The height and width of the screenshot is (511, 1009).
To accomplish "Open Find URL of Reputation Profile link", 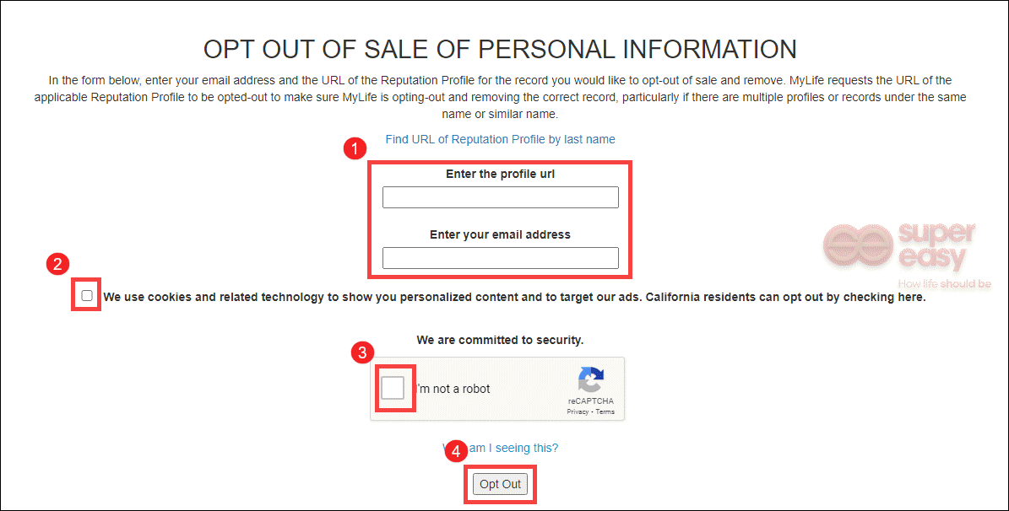I will (x=500, y=139).
